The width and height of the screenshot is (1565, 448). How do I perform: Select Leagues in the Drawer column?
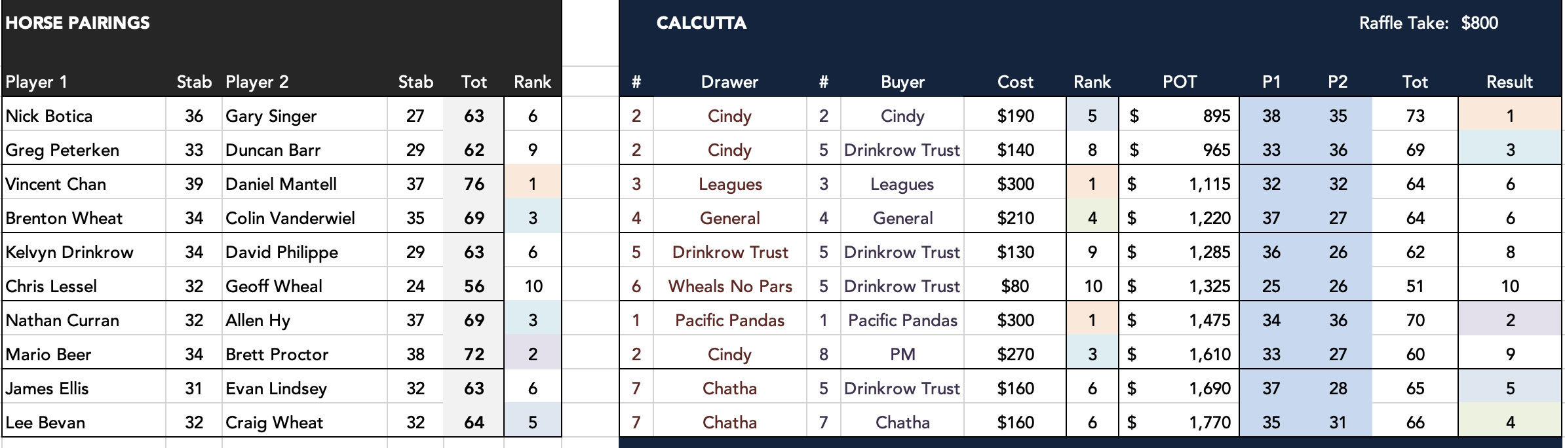(x=730, y=184)
